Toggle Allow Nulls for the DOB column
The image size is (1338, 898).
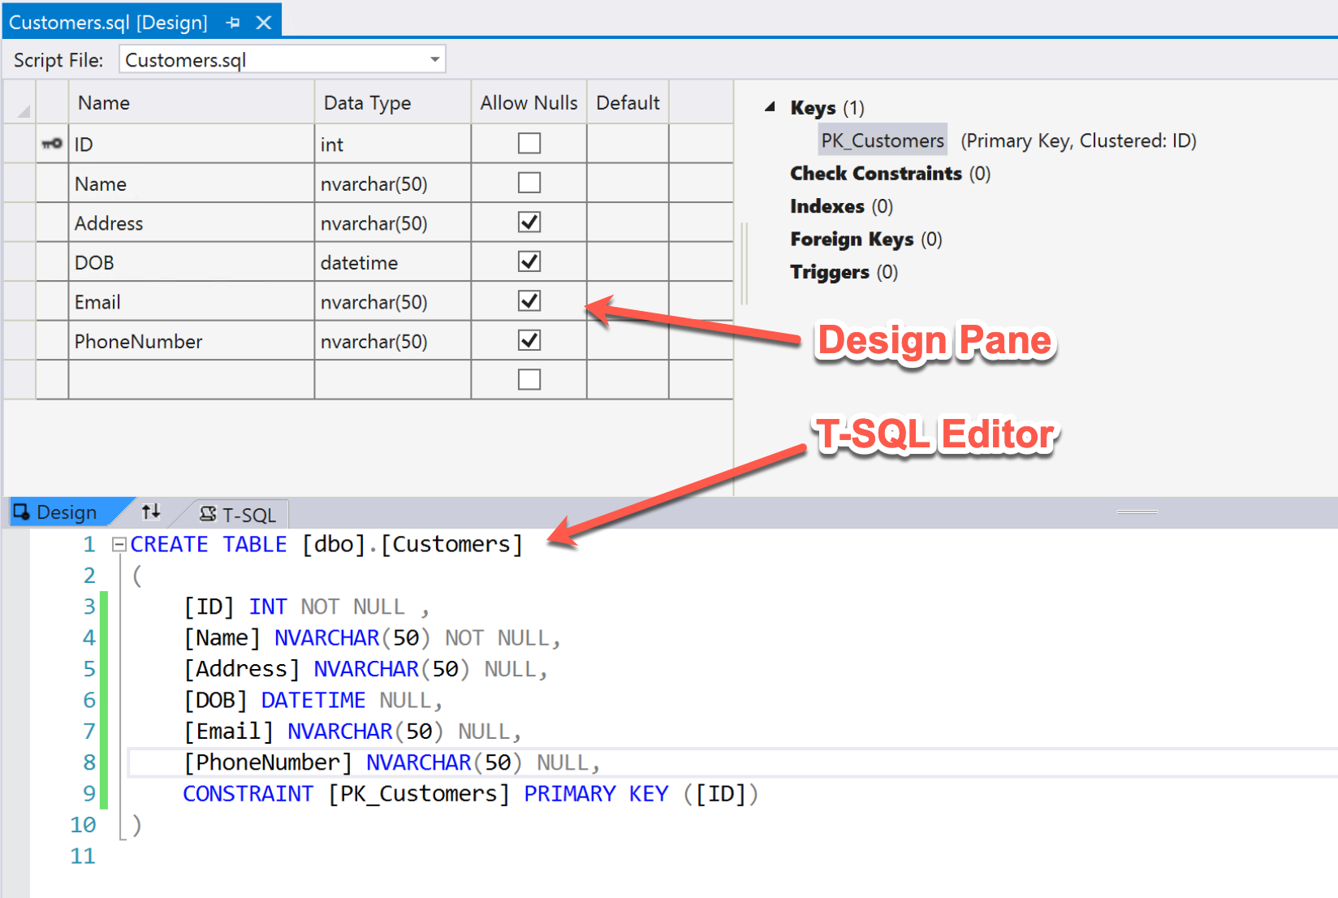coord(529,261)
